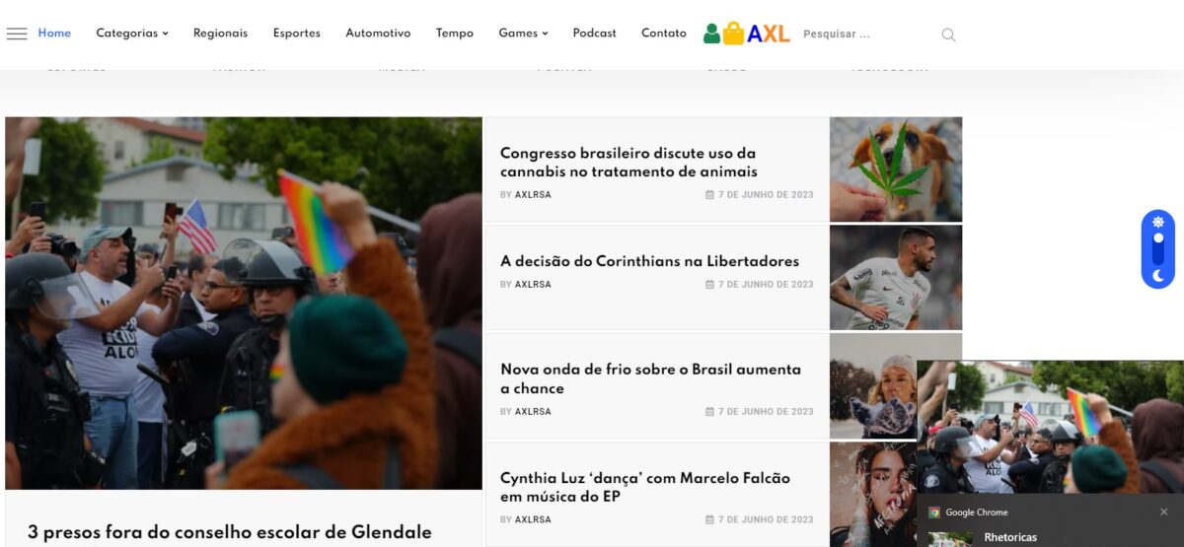Open the hamburger menu icon

pos(17,34)
